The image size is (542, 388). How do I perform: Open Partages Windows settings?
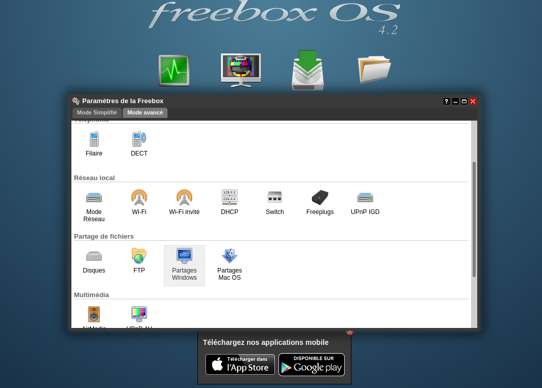(x=184, y=265)
